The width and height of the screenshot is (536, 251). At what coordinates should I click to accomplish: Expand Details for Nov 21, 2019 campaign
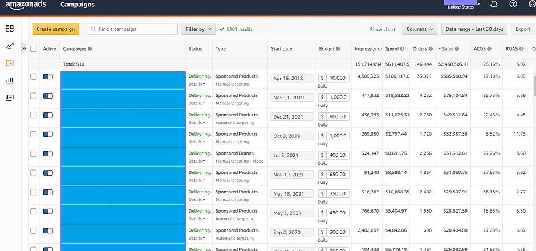(197, 103)
